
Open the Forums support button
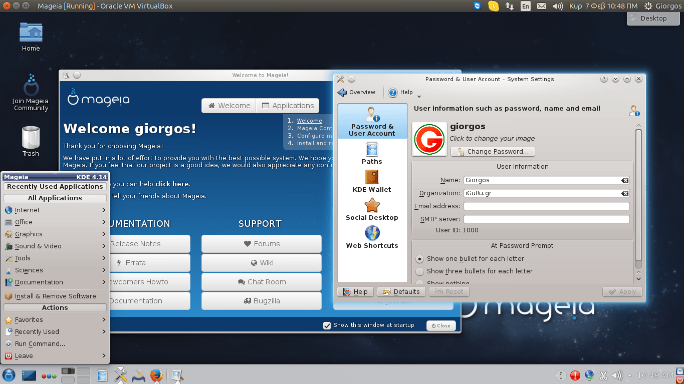[x=261, y=244]
